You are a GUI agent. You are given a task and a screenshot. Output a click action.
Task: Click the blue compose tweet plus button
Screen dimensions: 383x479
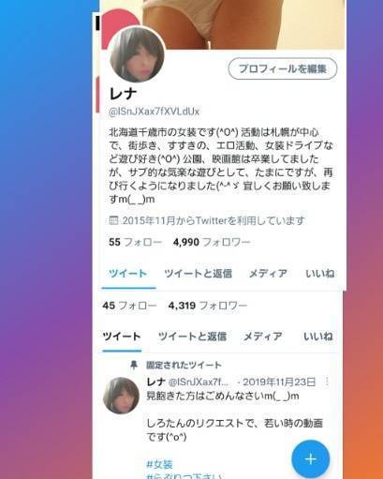[311, 458]
